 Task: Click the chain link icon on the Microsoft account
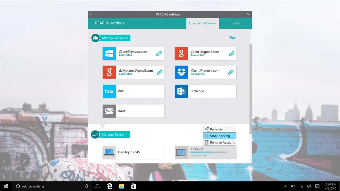pos(159,54)
